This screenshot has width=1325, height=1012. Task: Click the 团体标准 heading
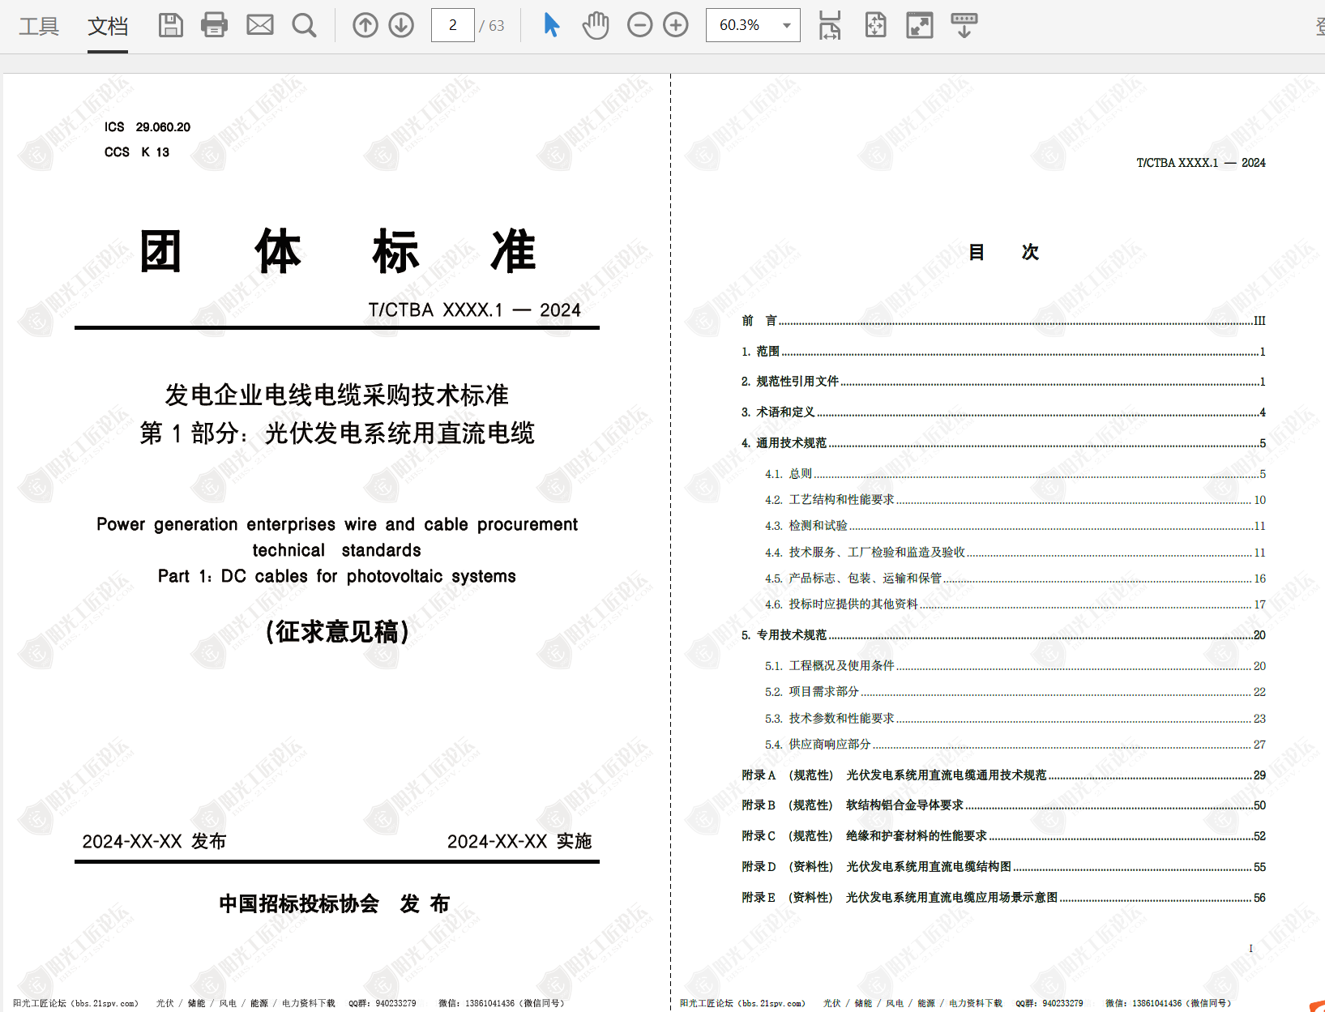coord(337,251)
